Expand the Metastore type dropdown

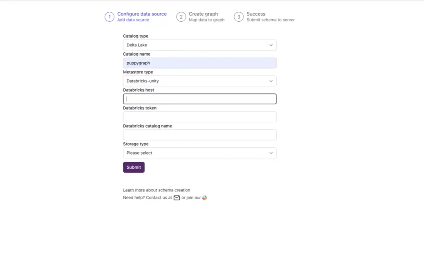click(x=200, y=81)
